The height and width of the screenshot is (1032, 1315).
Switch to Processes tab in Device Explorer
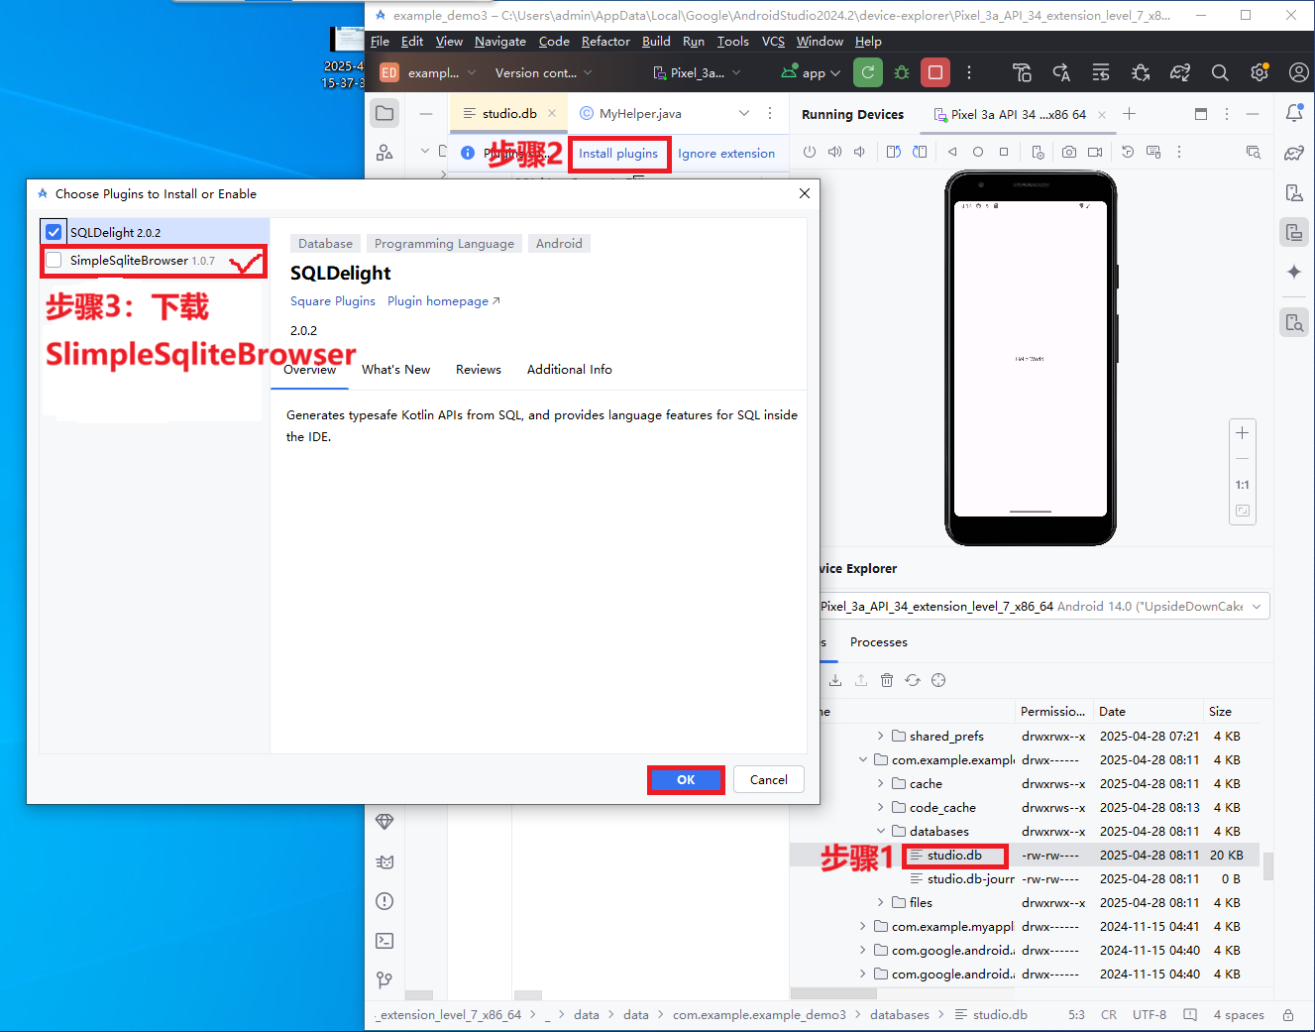click(878, 641)
